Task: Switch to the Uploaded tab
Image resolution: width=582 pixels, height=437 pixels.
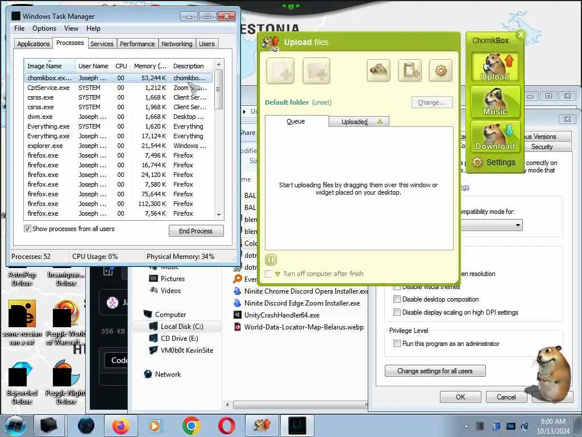Action: pos(359,122)
